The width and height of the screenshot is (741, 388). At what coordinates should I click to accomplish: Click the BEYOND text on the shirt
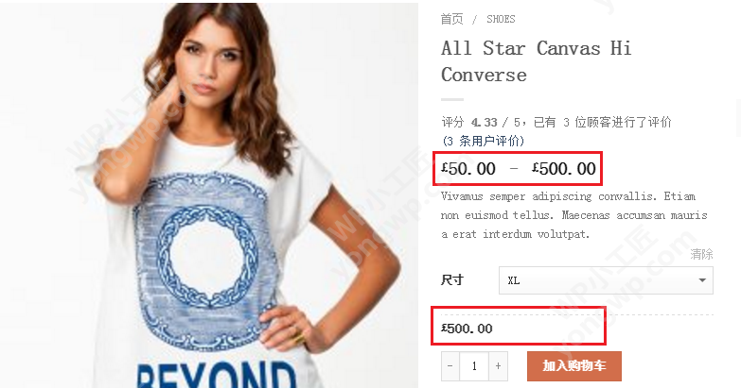click(217, 376)
